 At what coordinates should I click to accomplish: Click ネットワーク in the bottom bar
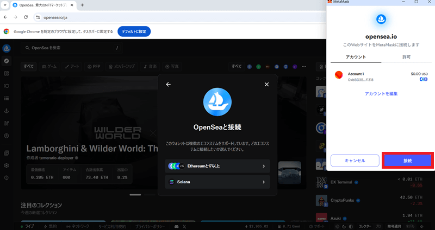tap(78, 226)
